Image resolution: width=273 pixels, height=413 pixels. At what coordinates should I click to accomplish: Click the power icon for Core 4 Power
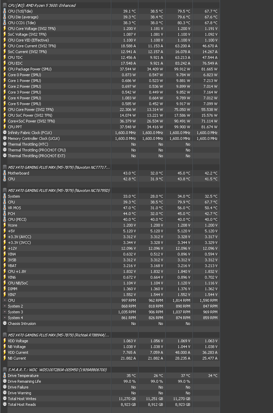(x=5, y=98)
